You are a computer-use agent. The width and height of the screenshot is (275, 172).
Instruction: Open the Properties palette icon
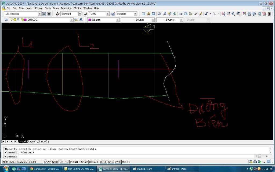click(244, 14)
